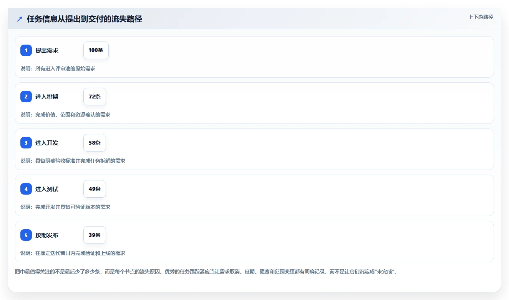Click description 所有进入评审池的原始需求

tap(65, 68)
